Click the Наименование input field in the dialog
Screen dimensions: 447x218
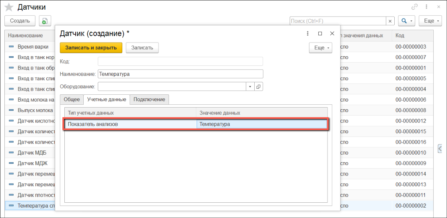(x=180, y=74)
